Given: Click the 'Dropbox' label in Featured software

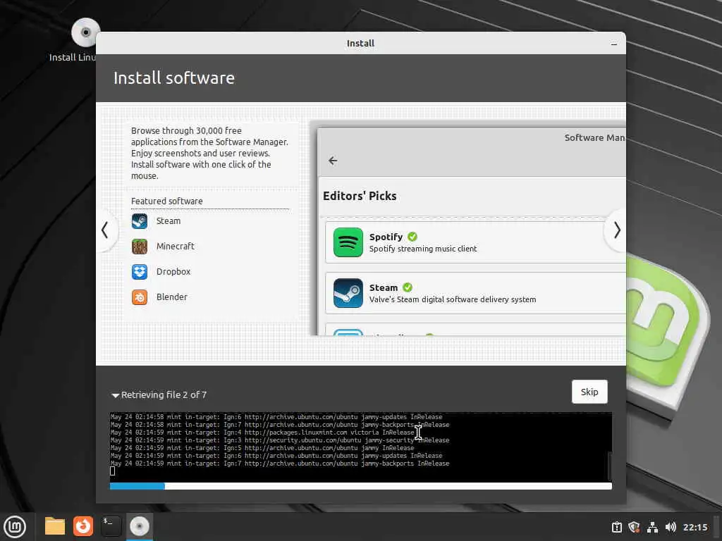Looking at the screenshot, I should [173, 272].
